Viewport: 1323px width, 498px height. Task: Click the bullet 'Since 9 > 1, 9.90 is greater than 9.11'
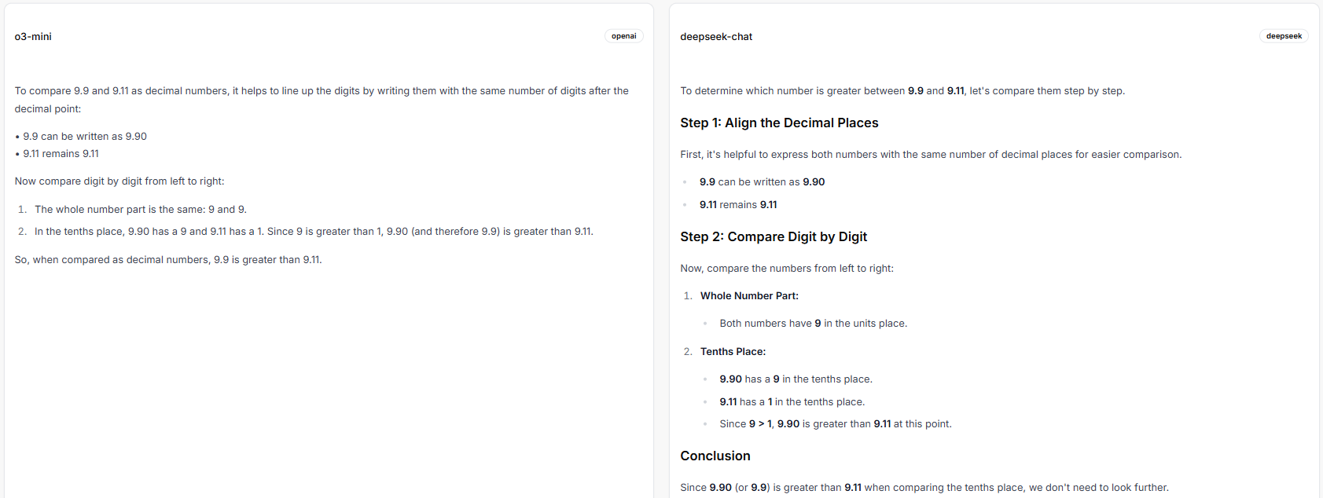coord(836,424)
